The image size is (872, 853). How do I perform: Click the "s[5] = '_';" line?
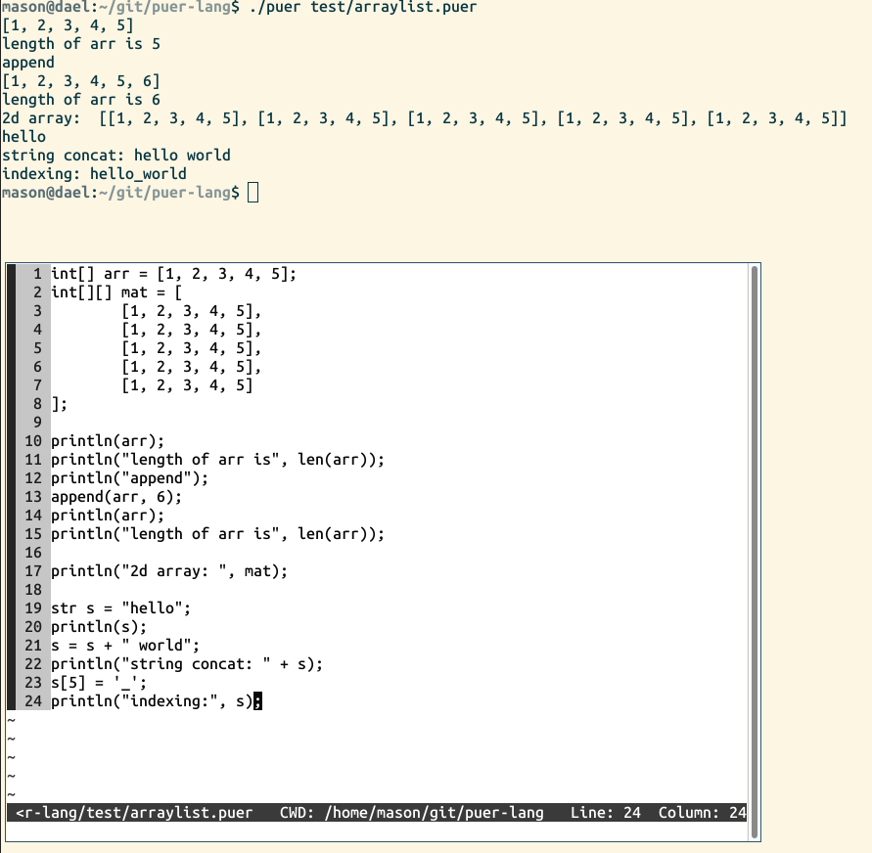(99, 683)
